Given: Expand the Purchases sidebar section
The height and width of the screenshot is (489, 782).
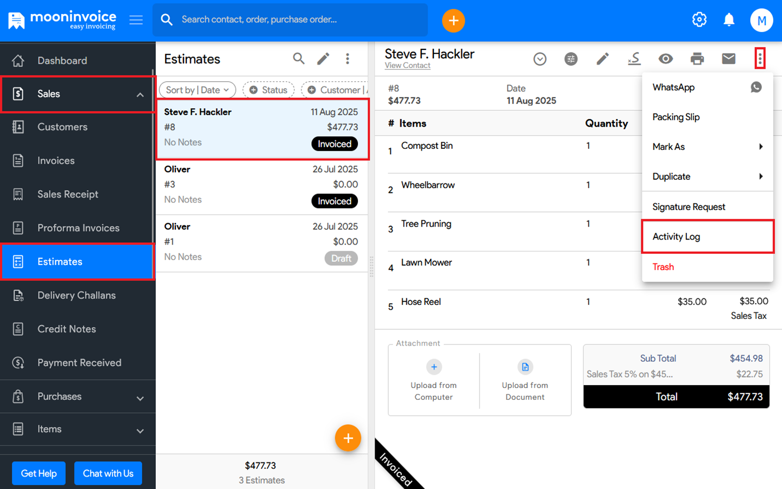Looking at the screenshot, I should 78,397.
